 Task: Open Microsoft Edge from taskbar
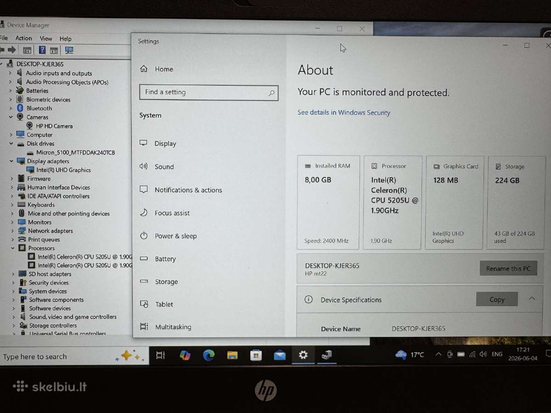coord(208,355)
